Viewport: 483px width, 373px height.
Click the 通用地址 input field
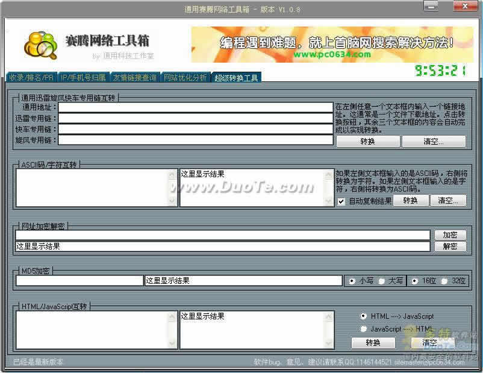(x=195, y=107)
